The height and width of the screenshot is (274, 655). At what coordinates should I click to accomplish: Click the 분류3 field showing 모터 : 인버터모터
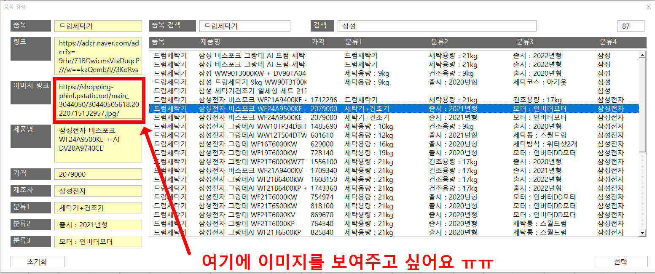[98, 242]
